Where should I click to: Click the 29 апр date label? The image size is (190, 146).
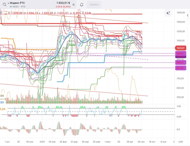click(85, 142)
